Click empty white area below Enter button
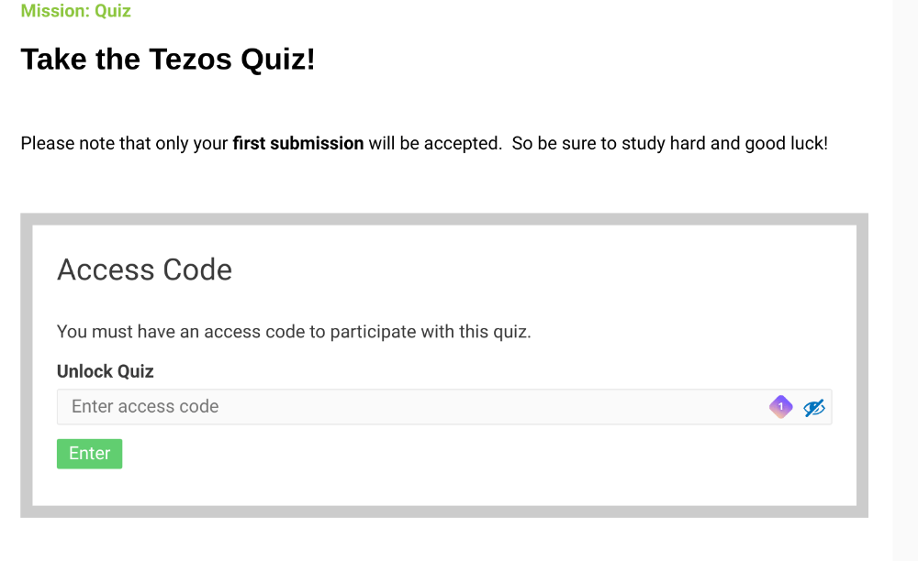Screen dimensions: 918x561 coord(444,488)
